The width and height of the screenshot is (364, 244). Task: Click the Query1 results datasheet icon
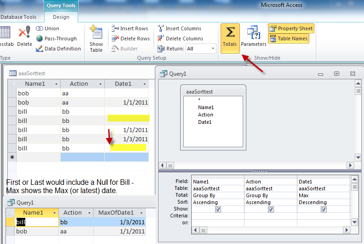pos(11,203)
